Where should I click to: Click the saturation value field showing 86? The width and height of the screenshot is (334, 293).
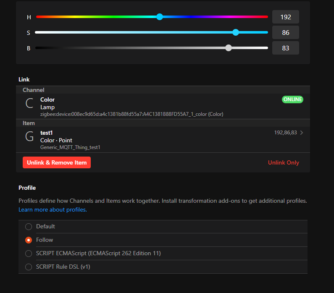pos(286,32)
